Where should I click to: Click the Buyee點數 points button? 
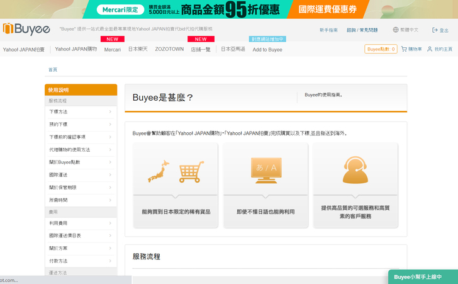381,49
